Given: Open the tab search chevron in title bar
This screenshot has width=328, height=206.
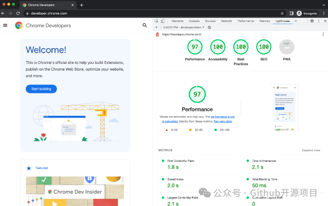Looking at the screenshot, I should point(324,5).
